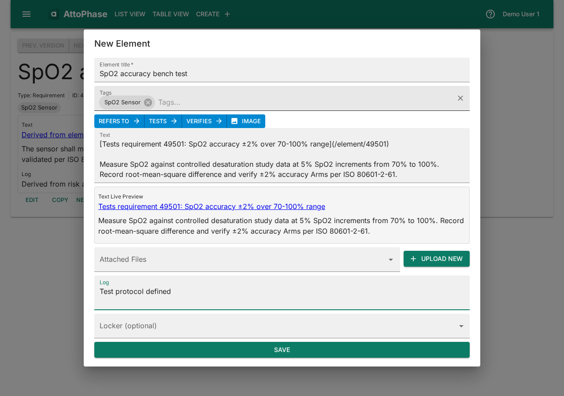Open the Locker (optional) dropdown
Image resolution: width=564 pixels, height=396 pixels.
(461, 326)
